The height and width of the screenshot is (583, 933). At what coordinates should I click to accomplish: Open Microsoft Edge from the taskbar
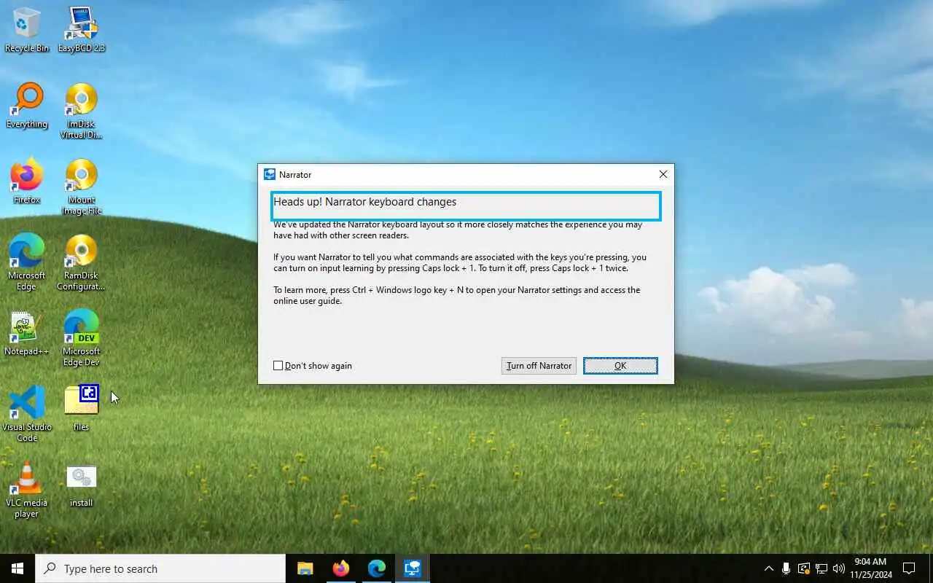click(377, 568)
